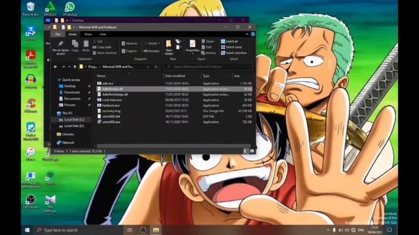Screen dimensions: 419x235
Task: Click the Paste ribbon icon
Action: tap(86, 46)
